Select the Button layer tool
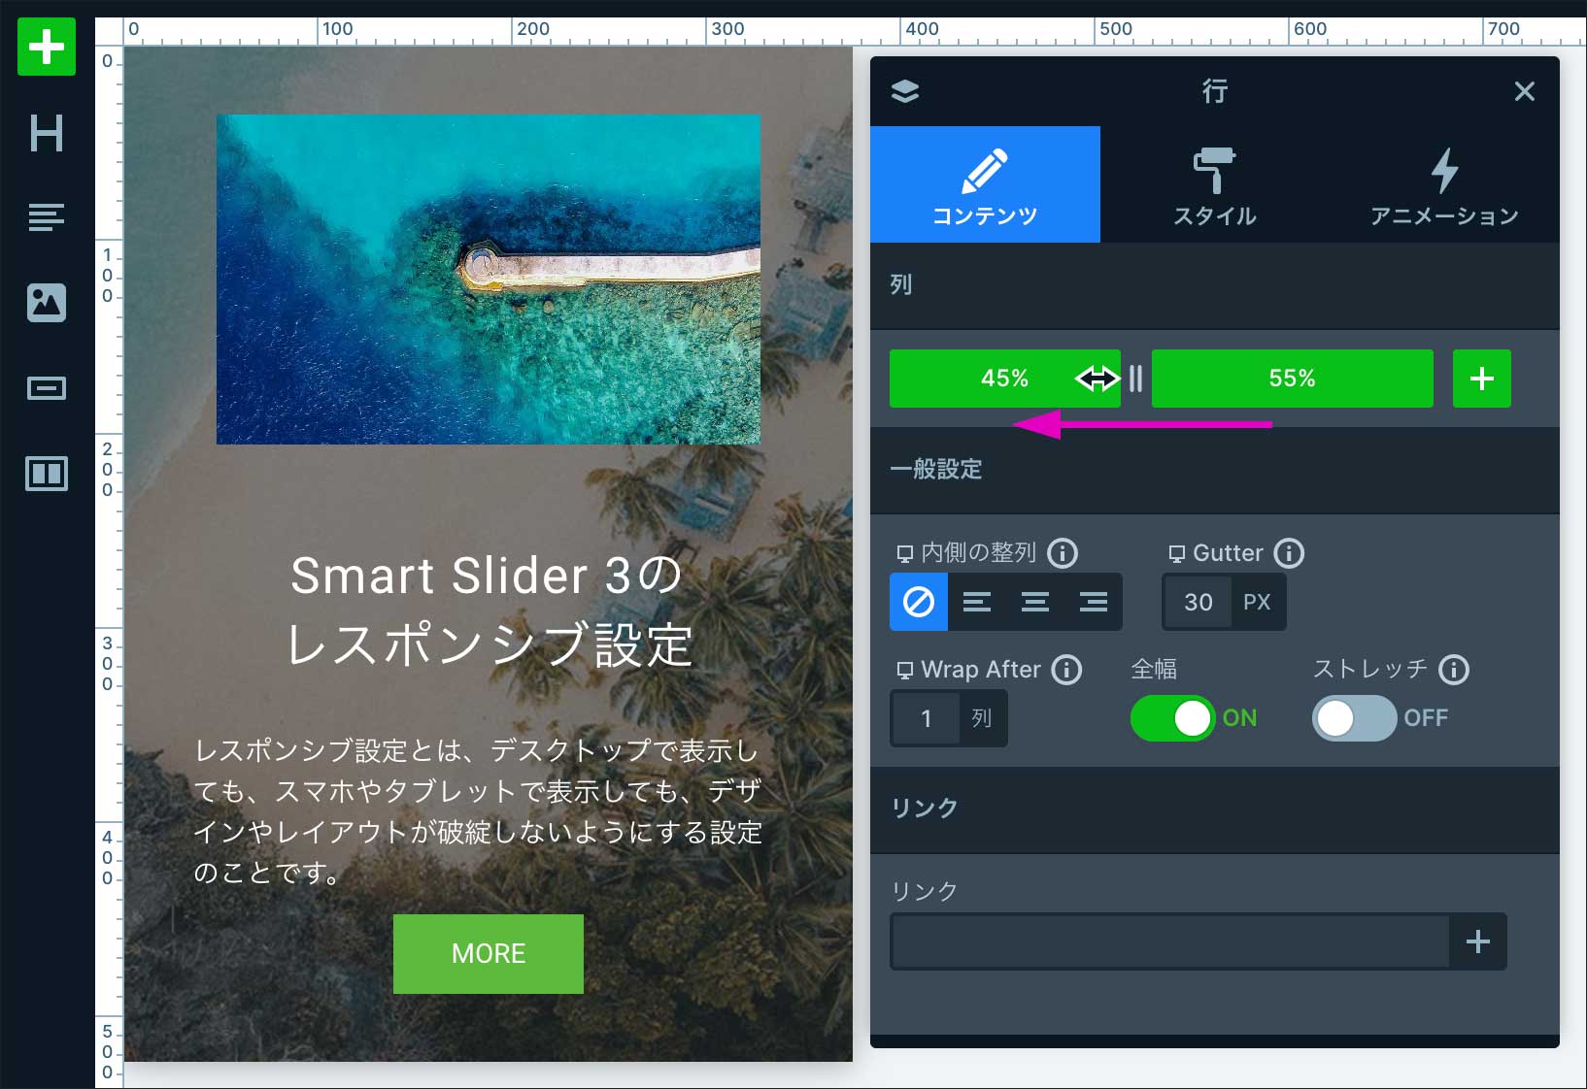The image size is (1587, 1089). point(46,388)
